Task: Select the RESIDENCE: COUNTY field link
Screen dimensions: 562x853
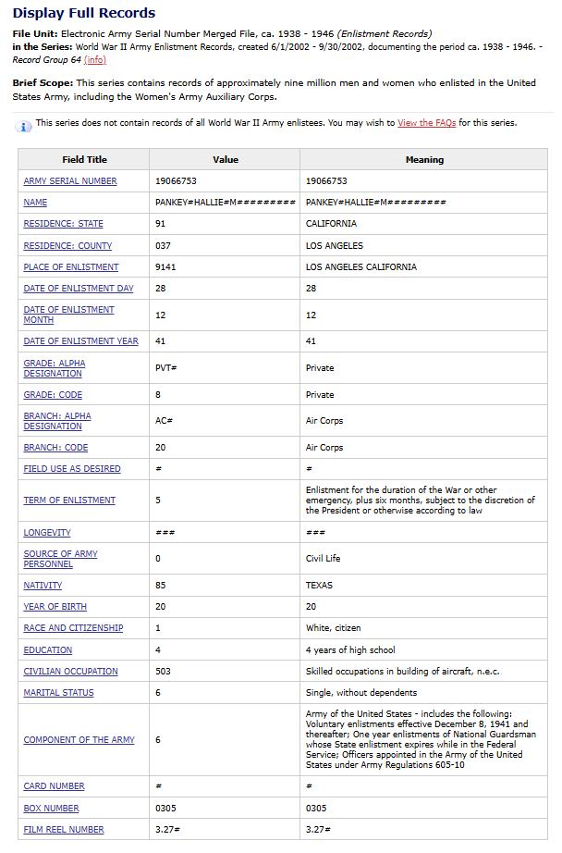Action: point(67,246)
